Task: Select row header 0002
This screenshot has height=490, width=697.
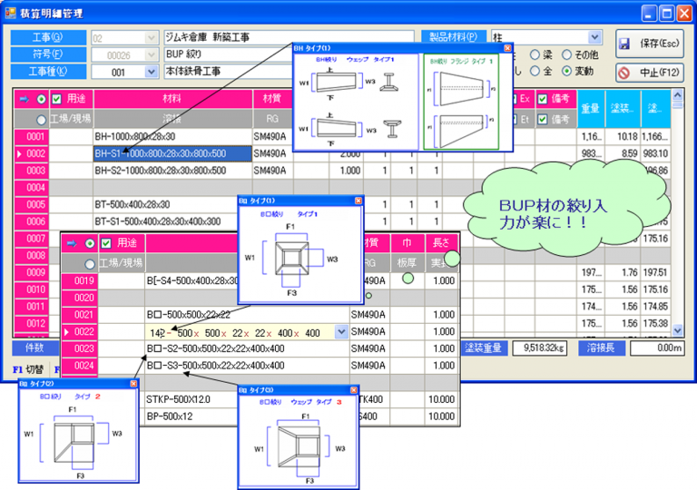Action: tap(32, 154)
